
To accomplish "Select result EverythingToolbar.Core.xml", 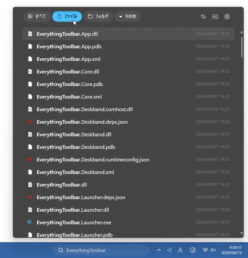I will point(128,97).
